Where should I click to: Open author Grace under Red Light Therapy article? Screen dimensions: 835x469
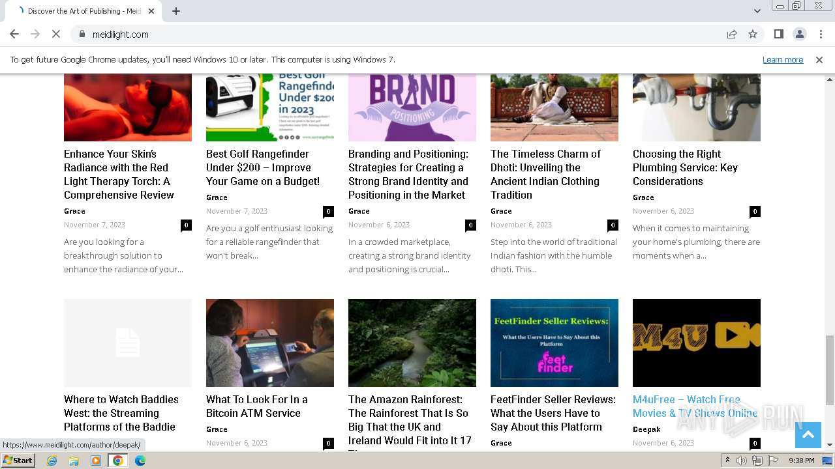tap(74, 211)
